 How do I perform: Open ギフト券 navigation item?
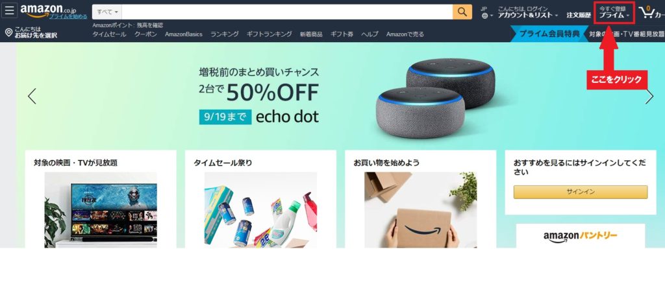tap(342, 34)
